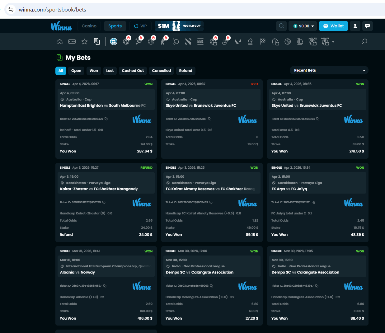Select 'Total over 4.5' bet line text
385x333 pixels.
pos(282,130)
